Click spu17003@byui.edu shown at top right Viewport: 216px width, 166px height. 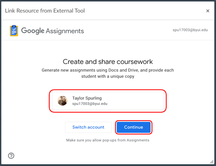[x=190, y=30]
